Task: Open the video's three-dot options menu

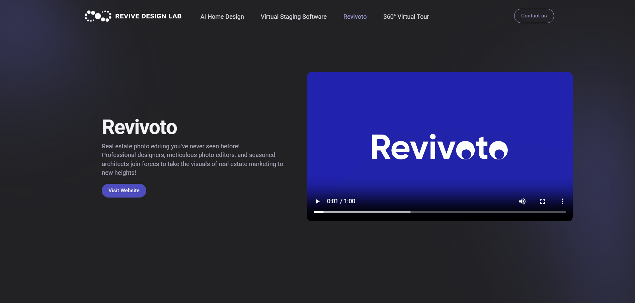Action: tap(562, 201)
